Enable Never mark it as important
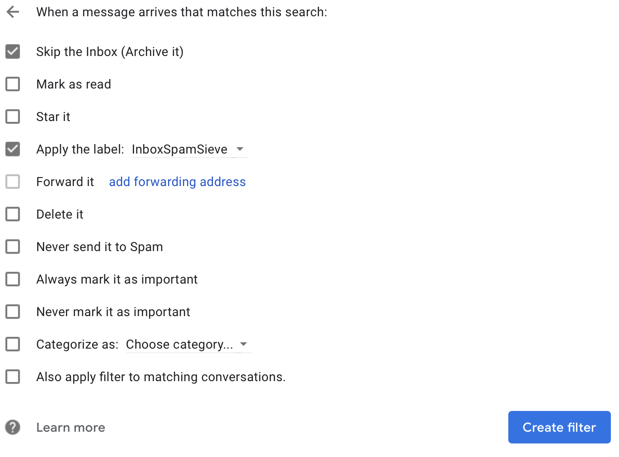The image size is (619, 457). click(x=13, y=312)
